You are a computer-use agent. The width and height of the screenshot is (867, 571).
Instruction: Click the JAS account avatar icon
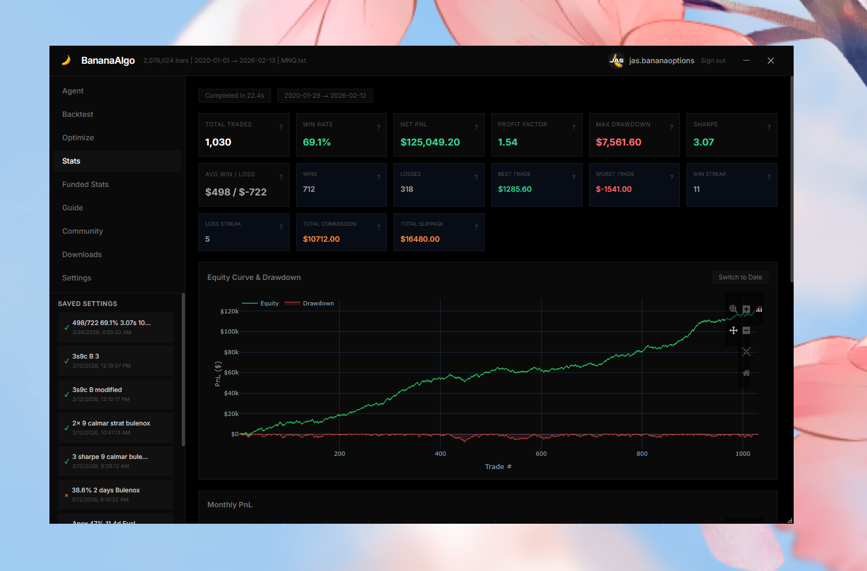pyautogui.click(x=617, y=61)
